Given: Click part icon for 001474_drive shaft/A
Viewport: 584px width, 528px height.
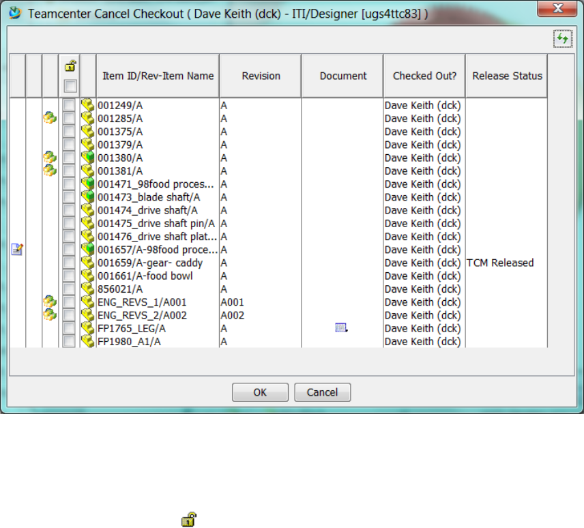Looking at the screenshot, I should pyautogui.click(x=87, y=210).
